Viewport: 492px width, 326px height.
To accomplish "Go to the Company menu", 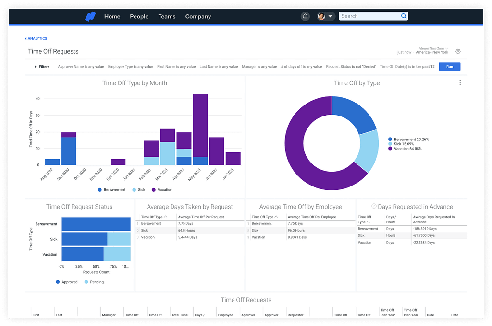I will tap(198, 16).
